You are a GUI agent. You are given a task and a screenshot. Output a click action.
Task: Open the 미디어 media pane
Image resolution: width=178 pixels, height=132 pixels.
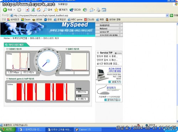(75, 10)
